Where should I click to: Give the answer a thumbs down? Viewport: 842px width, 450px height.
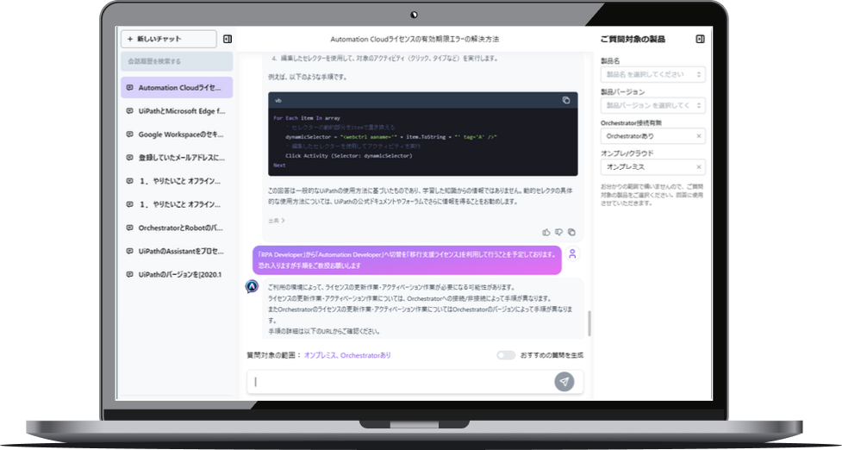click(559, 233)
